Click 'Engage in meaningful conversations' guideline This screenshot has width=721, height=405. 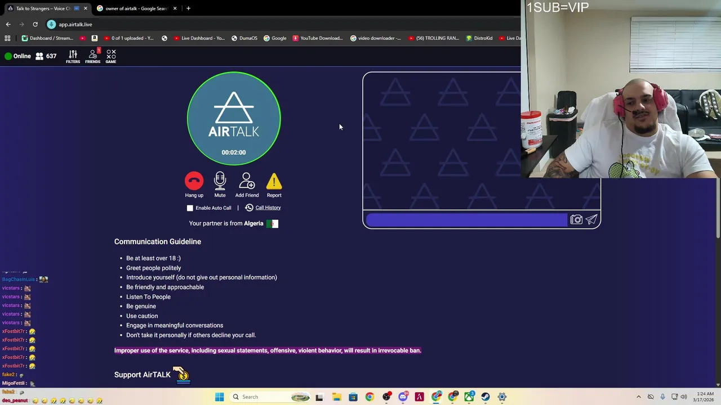click(175, 325)
